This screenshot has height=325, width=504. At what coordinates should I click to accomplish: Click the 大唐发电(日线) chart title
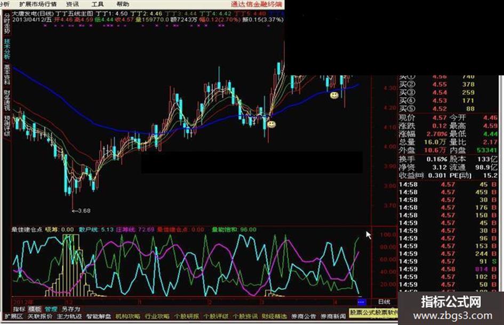[x=33, y=14]
